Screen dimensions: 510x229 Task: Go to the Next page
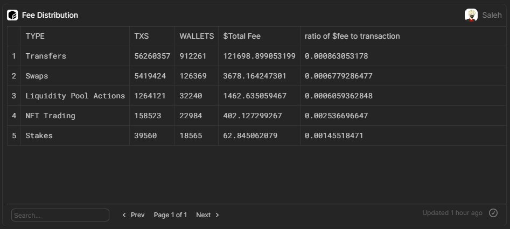tap(207, 215)
